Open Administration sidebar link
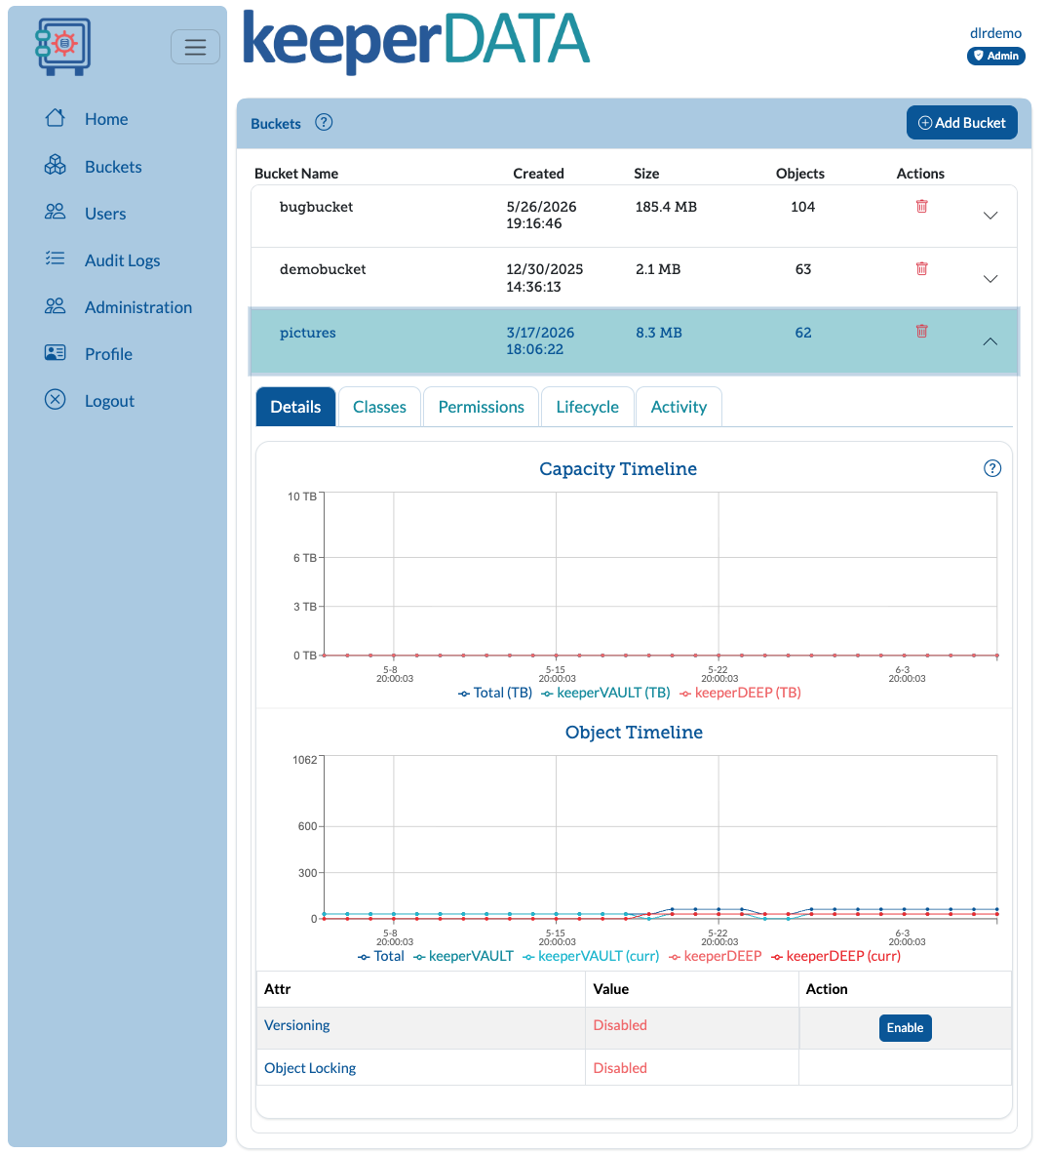Image resolution: width=1048 pixels, height=1153 pixels. [138, 307]
